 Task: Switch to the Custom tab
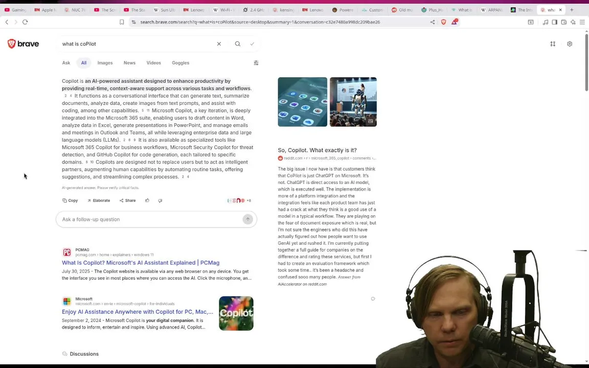tap(372, 10)
